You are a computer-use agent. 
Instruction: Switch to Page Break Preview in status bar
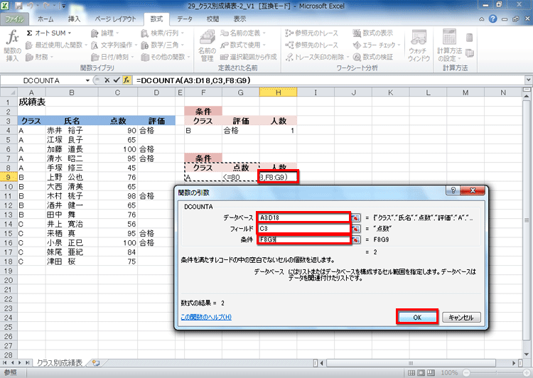431,373
